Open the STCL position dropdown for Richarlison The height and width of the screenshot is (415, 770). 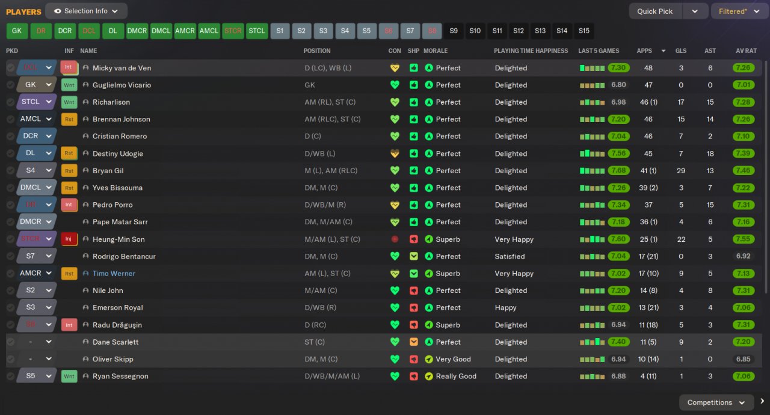coord(37,102)
